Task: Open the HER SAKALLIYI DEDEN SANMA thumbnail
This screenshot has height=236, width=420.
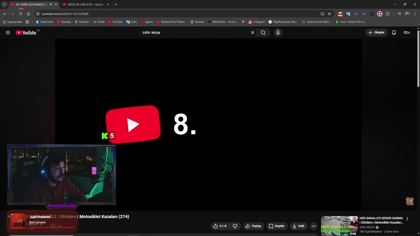Action: pos(339,226)
